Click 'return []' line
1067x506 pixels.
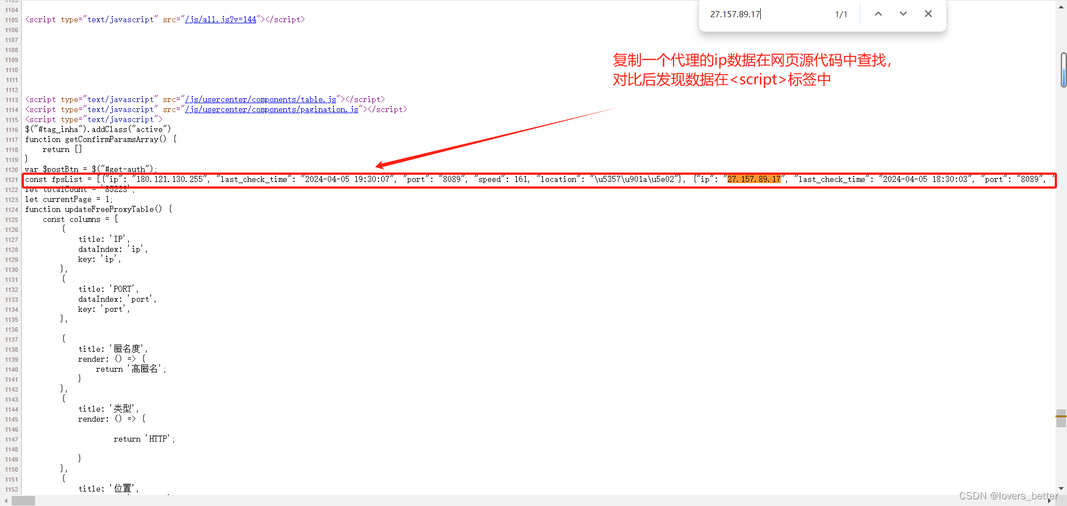62,149
